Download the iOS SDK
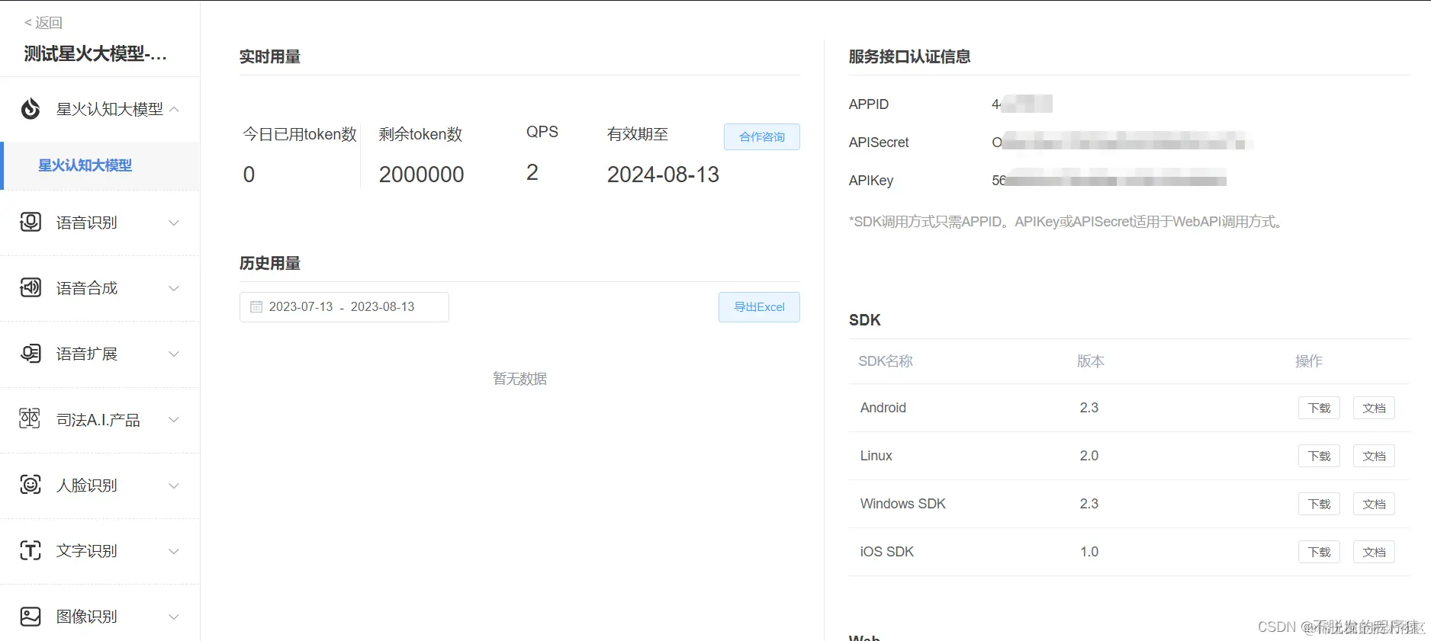 [1319, 552]
